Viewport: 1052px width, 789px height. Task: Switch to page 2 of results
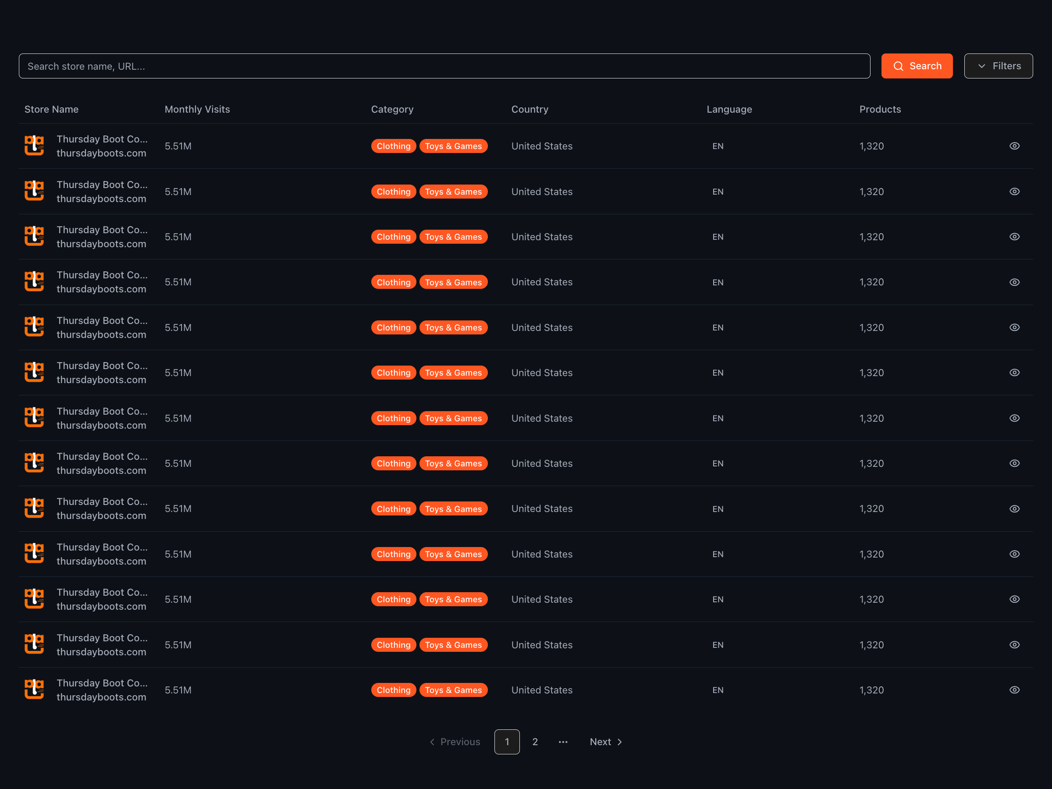click(x=535, y=742)
